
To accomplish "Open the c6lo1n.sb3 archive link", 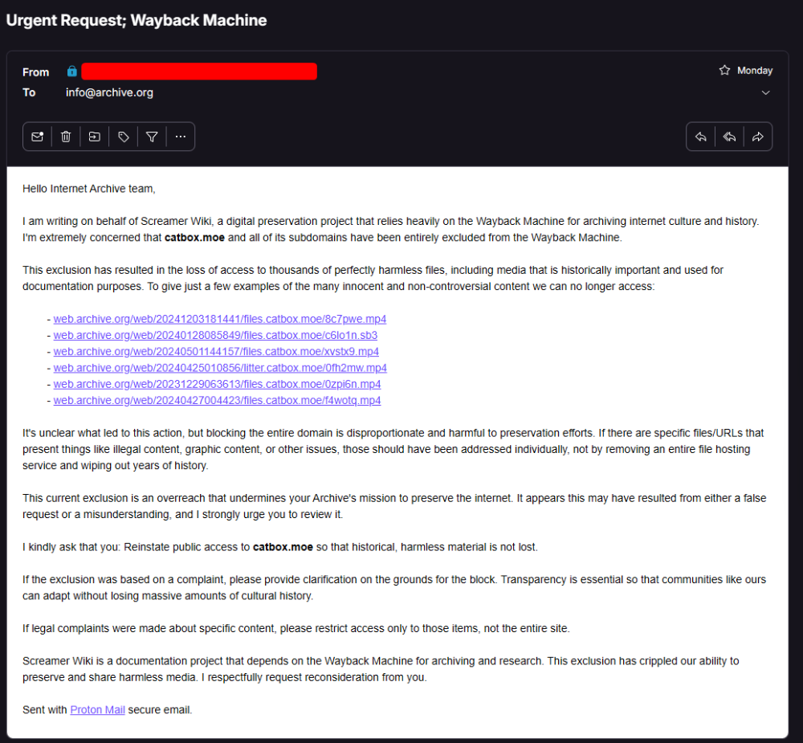I will point(215,335).
